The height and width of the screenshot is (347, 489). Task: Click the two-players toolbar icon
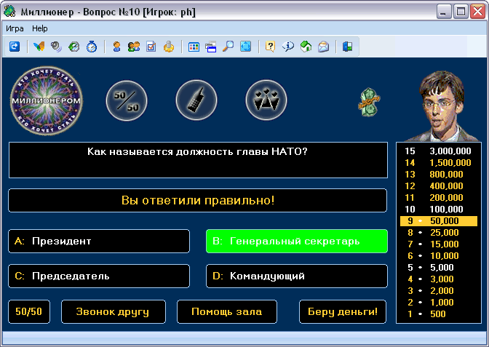coord(134,47)
